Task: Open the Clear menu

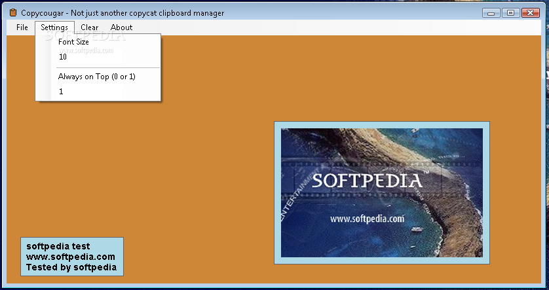Action: 89,27
